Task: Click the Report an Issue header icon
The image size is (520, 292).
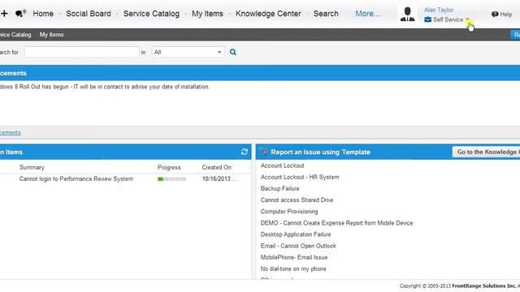Action: tap(263, 152)
